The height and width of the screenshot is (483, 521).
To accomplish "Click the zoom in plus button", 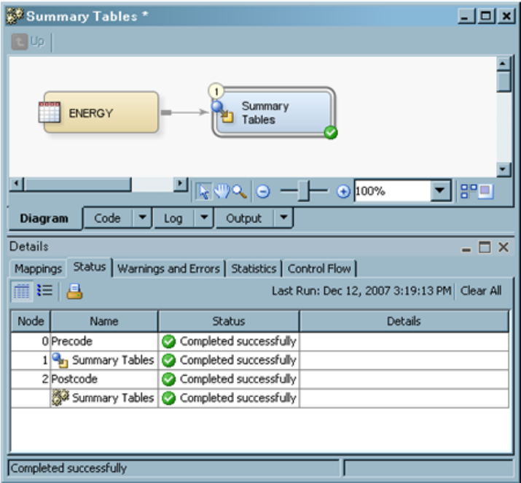I will coord(343,192).
